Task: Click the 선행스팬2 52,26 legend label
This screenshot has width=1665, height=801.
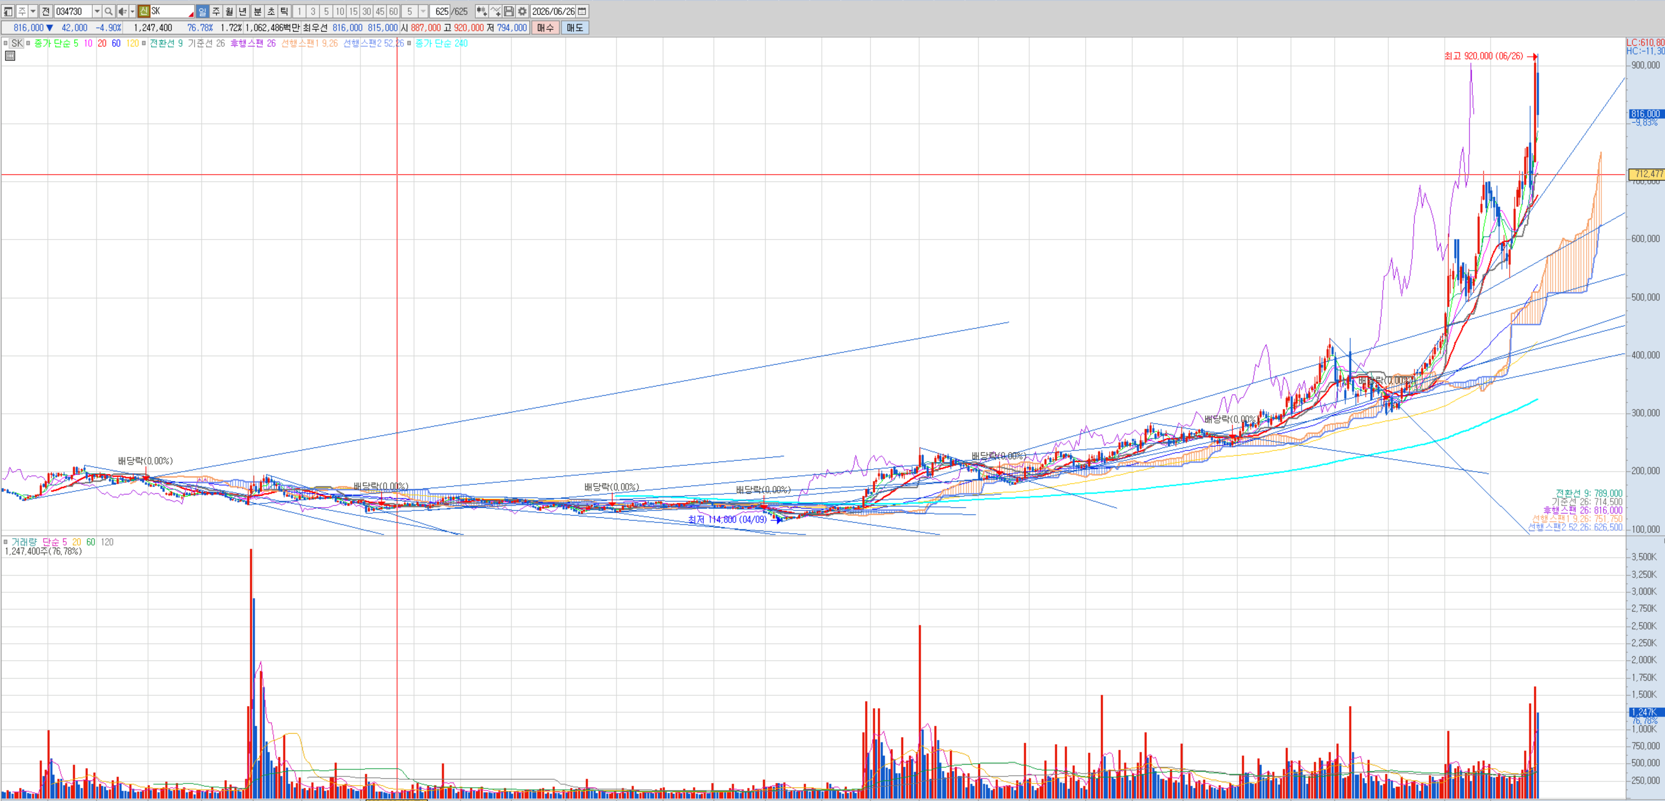Action: click(x=373, y=43)
